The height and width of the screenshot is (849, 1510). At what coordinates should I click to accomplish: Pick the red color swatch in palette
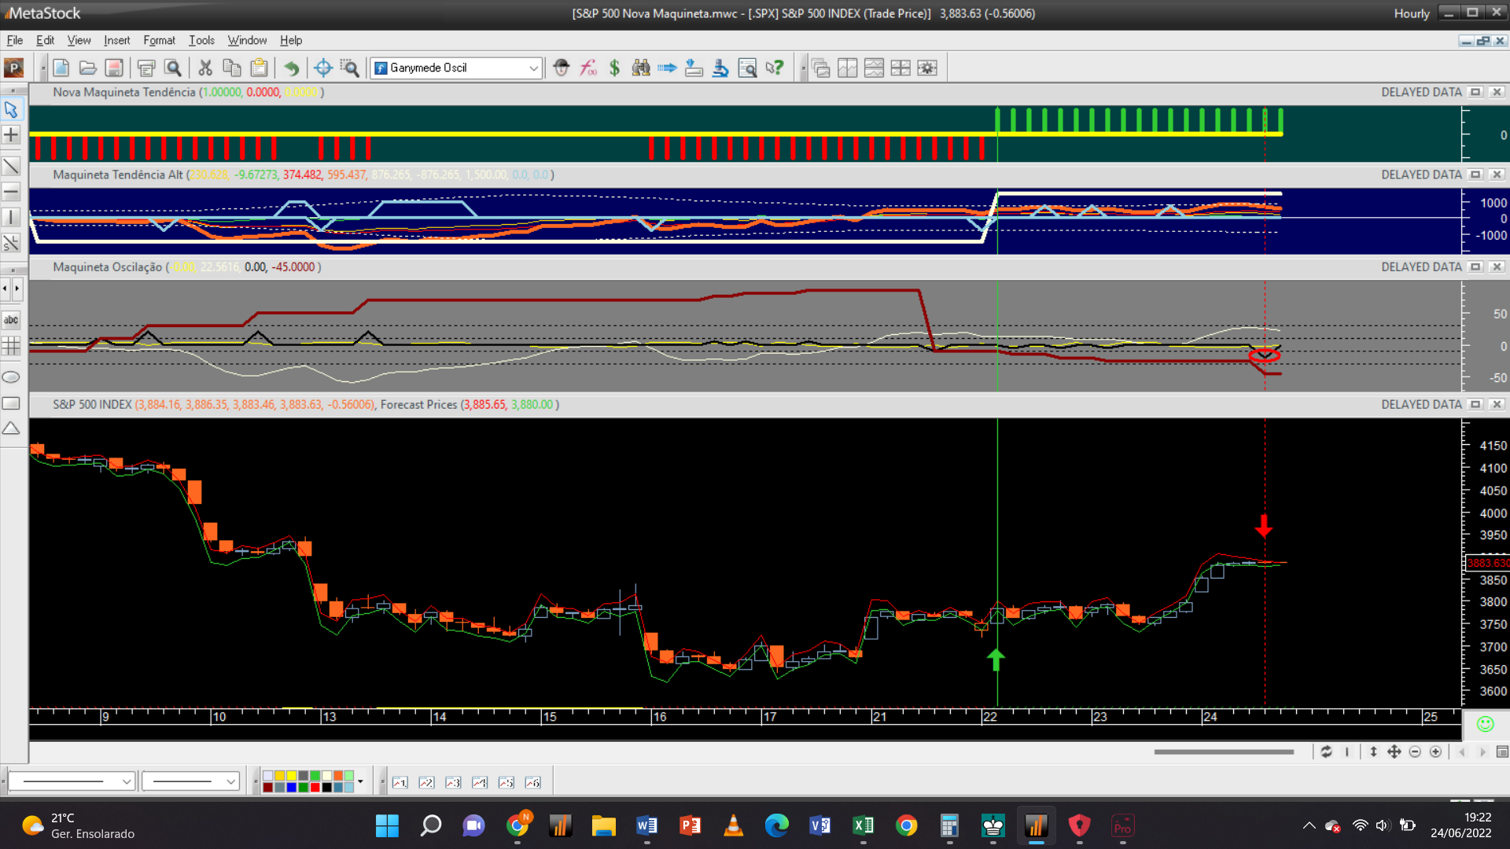click(x=315, y=787)
